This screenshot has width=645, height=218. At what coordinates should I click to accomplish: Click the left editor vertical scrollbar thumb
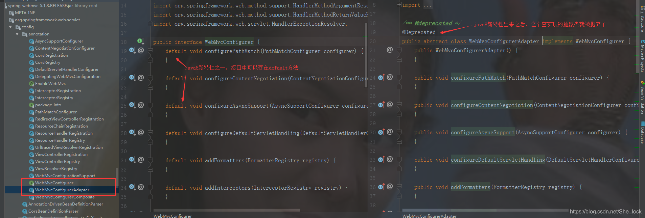(x=366, y=56)
